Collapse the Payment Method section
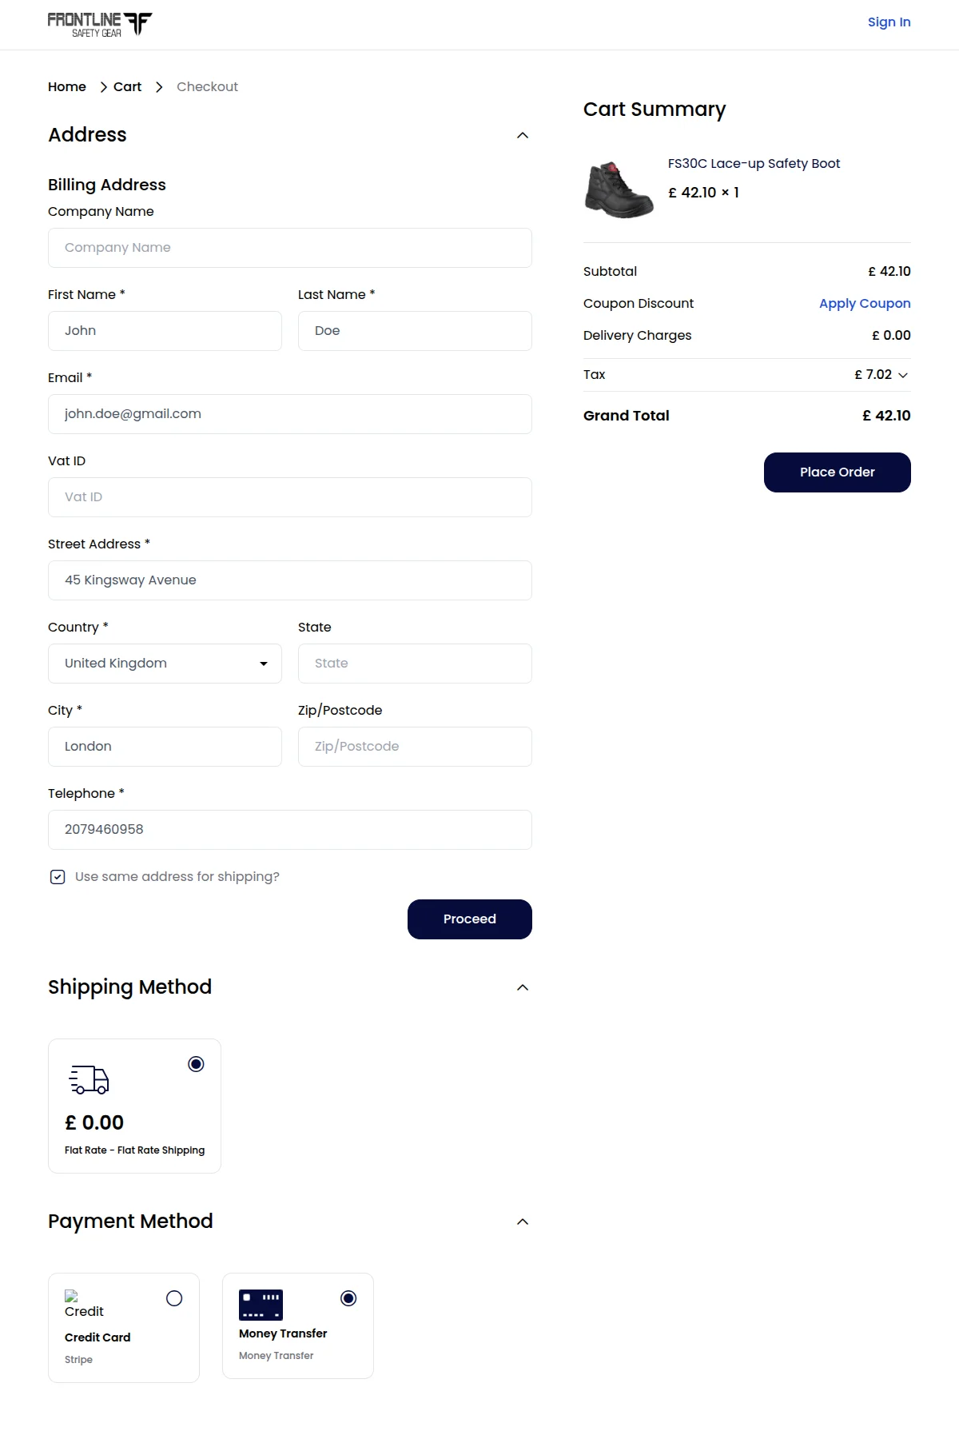The width and height of the screenshot is (959, 1439). coord(523,1221)
